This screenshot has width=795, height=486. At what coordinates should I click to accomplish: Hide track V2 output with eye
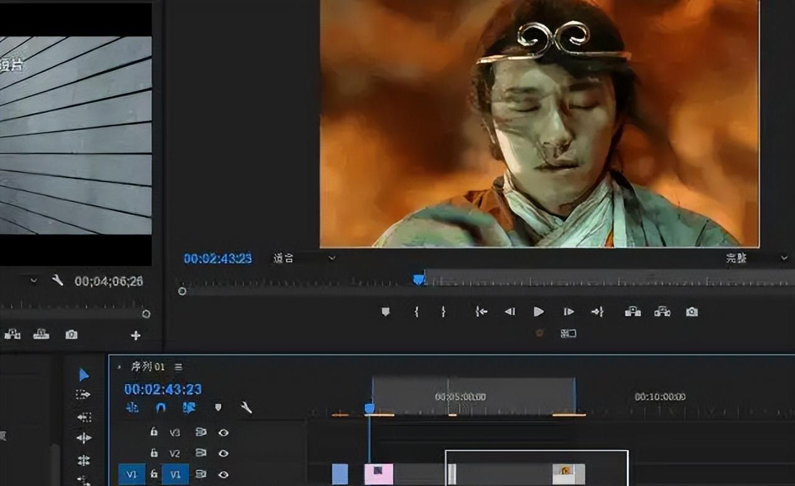coord(223,454)
